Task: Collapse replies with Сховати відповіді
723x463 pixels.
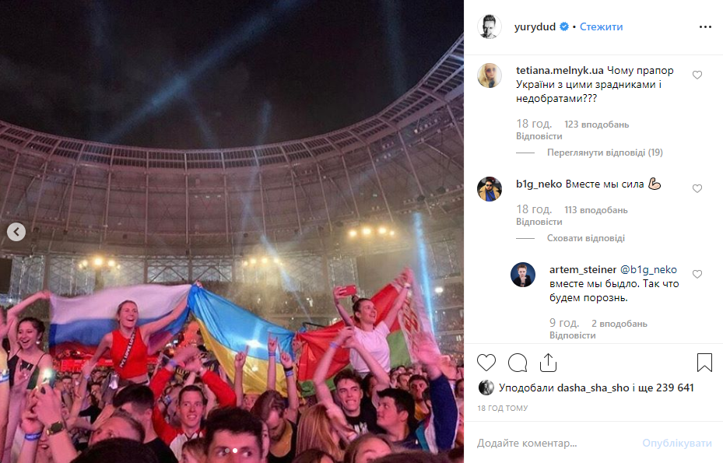Action: (585, 238)
